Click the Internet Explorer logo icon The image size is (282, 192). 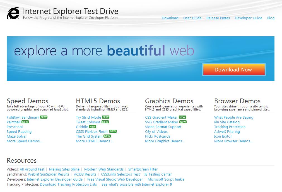[13, 13]
